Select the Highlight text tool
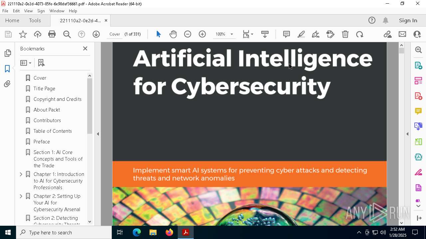The height and width of the screenshot is (239, 426). [x=301, y=34]
